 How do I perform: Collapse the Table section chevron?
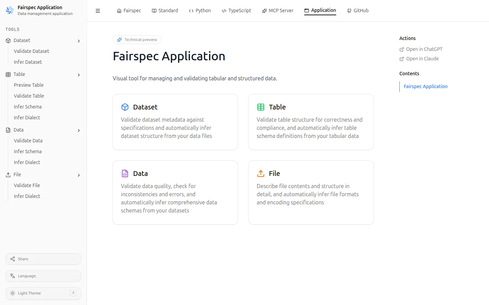[x=79, y=75]
